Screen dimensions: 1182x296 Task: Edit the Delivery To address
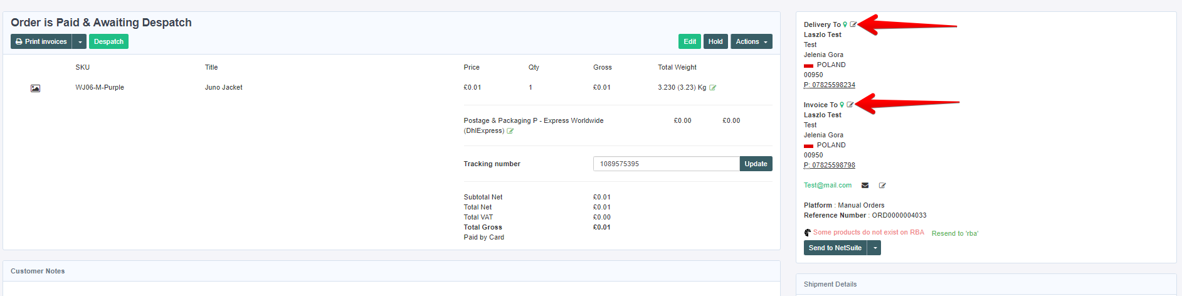tap(853, 24)
